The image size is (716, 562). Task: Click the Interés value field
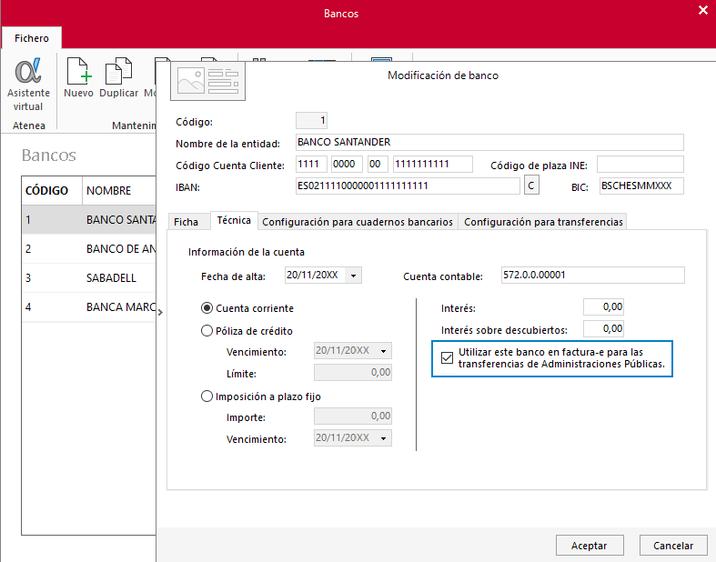click(x=603, y=306)
